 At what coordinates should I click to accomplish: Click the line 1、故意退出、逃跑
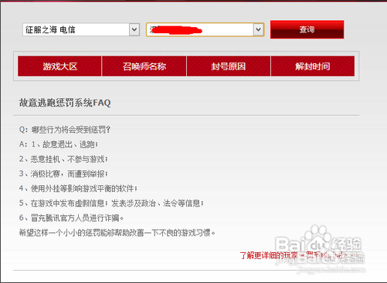click(59, 144)
